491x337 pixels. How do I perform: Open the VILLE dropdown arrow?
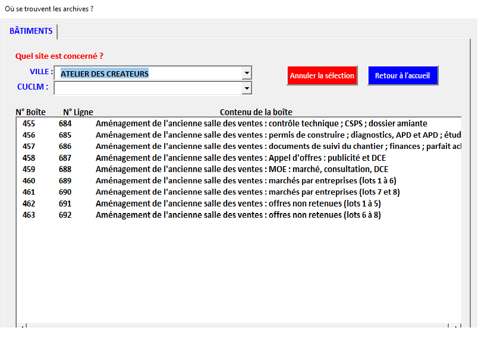click(247, 73)
